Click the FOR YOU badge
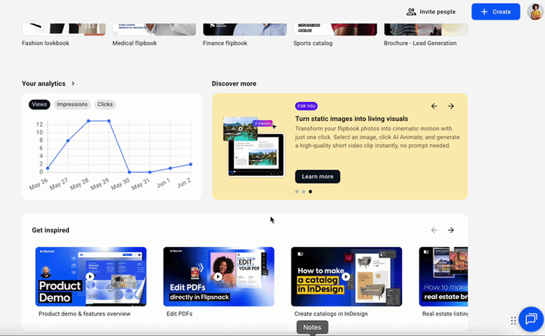Viewport: 545px width, 336px height. [x=307, y=106]
